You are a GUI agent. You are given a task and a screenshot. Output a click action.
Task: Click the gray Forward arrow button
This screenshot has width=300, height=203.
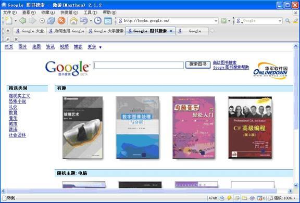click(x=32, y=20)
